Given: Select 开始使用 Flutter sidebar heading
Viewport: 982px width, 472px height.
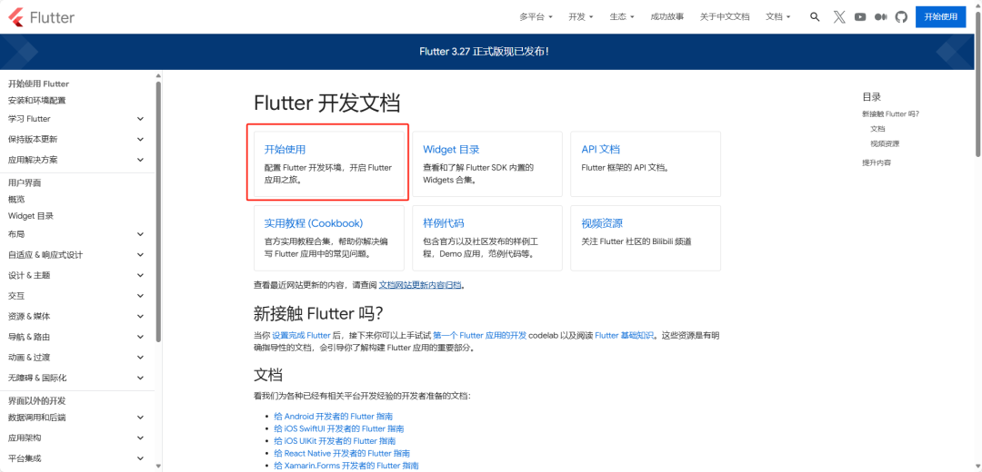Looking at the screenshot, I should 38,84.
